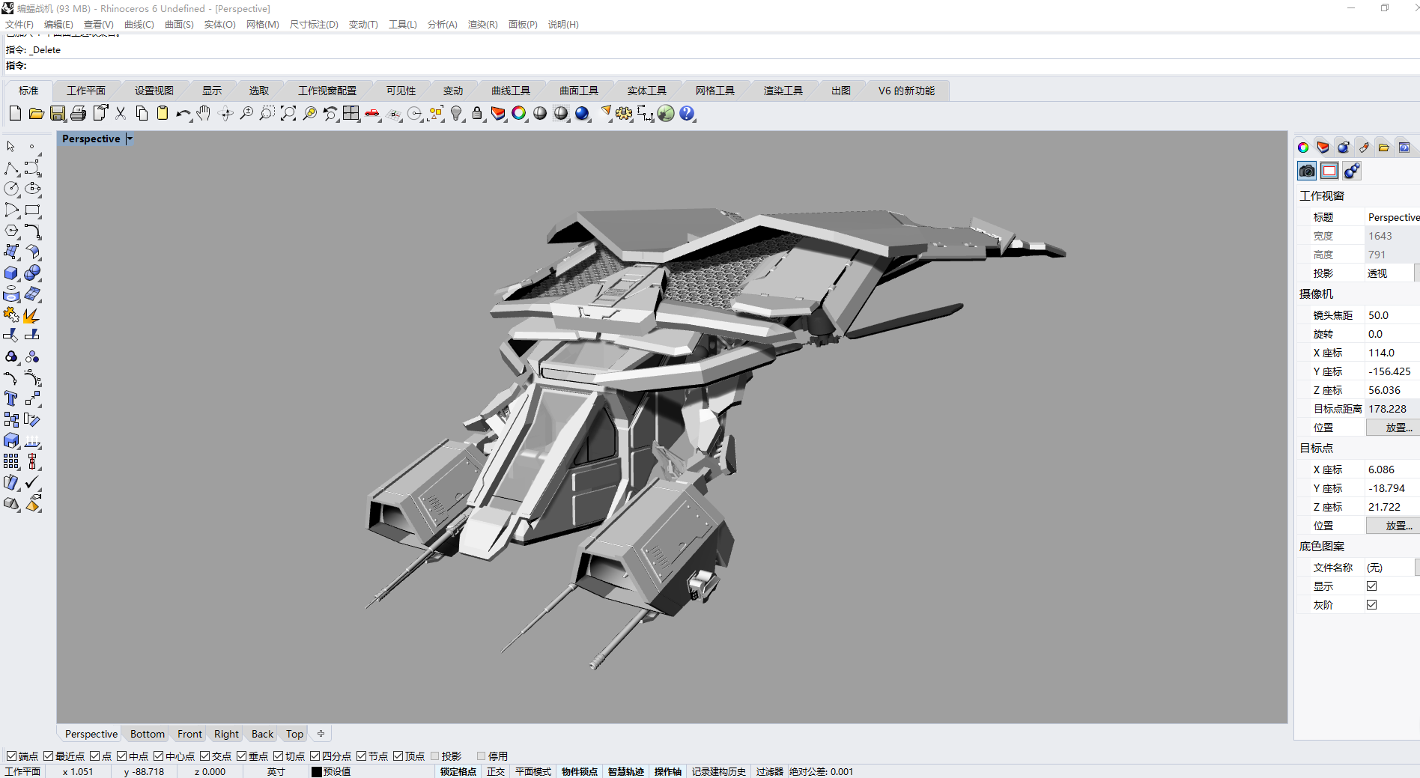Select the Box solid tool
Screen dimensions: 1420x778
point(11,273)
